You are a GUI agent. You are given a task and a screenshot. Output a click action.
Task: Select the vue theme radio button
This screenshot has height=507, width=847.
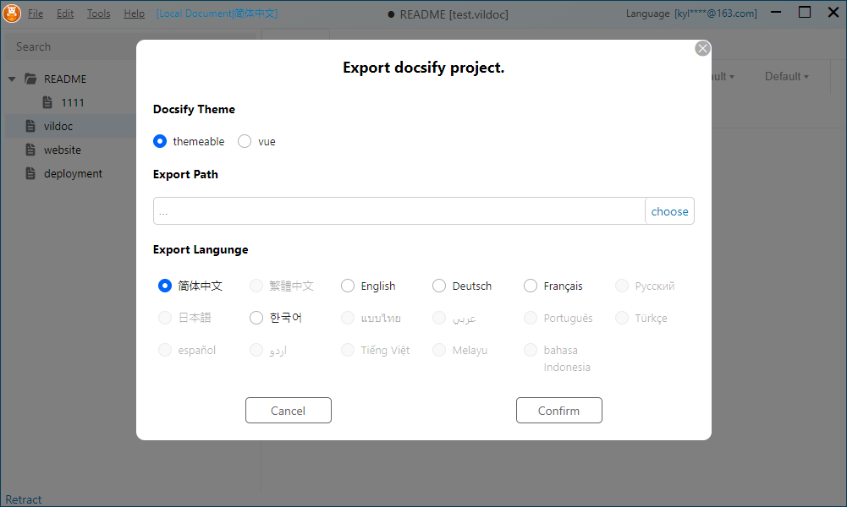click(x=245, y=141)
